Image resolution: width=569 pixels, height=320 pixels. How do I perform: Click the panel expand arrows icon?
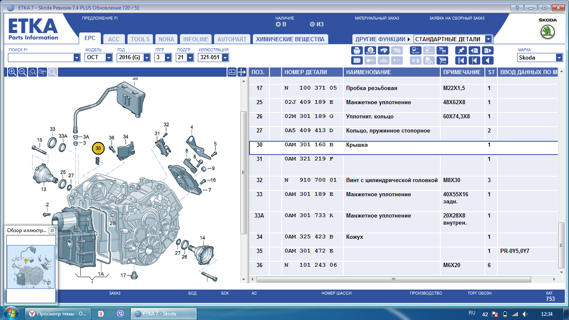pyautogui.click(x=242, y=72)
